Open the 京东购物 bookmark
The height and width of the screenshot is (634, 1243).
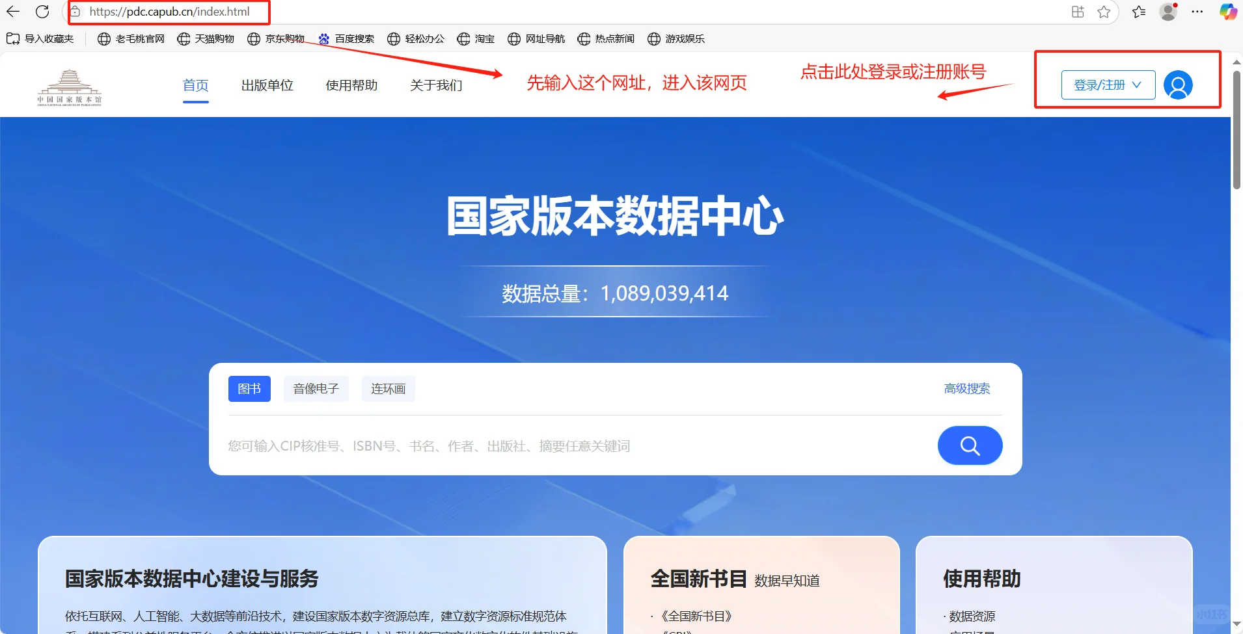(276, 39)
